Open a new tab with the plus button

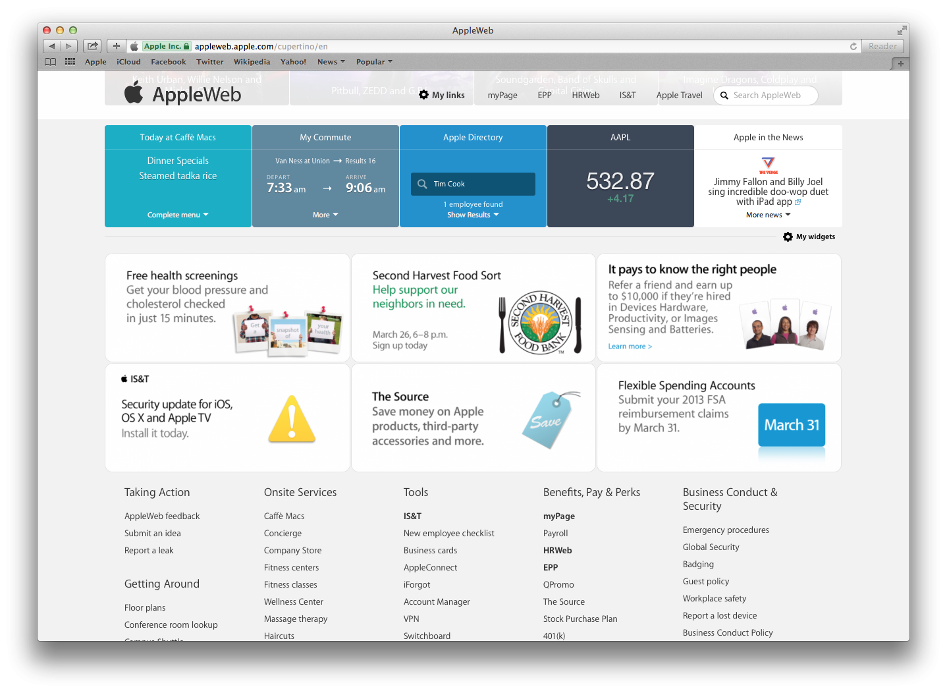pyautogui.click(x=900, y=64)
